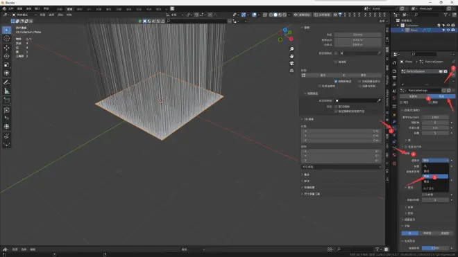458x257 pixels.
Task: Toggle 毛发动力学 checkbox
Action: pos(406,147)
